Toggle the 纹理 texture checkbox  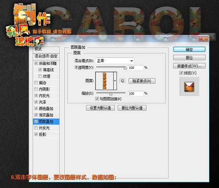click(40, 76)
